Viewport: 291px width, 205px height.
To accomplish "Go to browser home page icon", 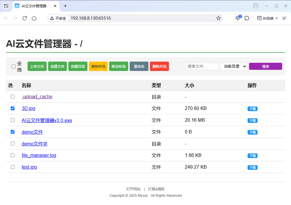I will point(34,18).
